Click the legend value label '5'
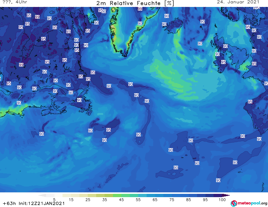The image size is (268, 207). tap(54, 200)
